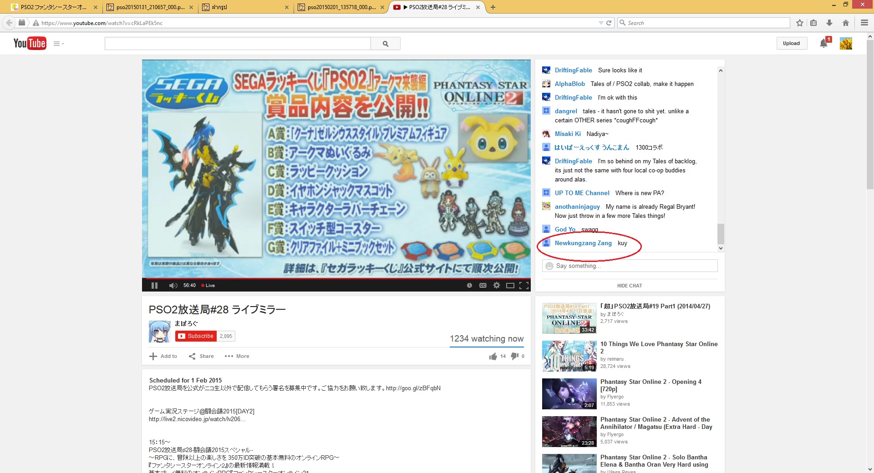Open DriftingFable's profile from 'Sure looks like it'
Image resolution: width=874 pixels, height=473 pixels.
tap(574, 70)
